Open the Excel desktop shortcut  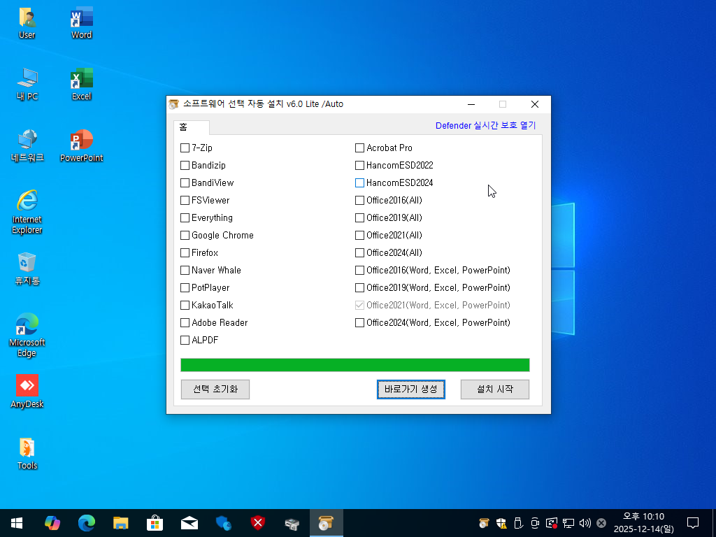pos(81,84)
